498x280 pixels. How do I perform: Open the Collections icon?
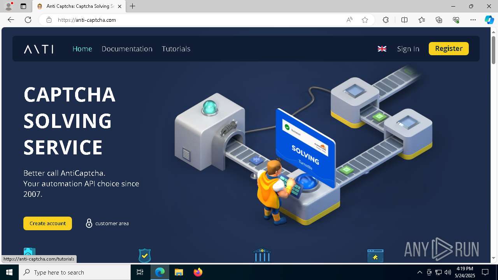(x=439, y=20)
